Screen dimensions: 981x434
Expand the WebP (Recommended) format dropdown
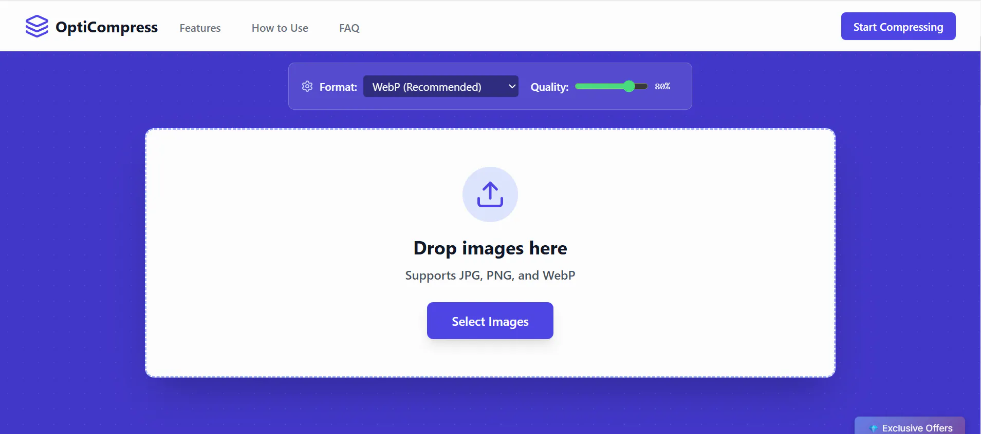441,86
